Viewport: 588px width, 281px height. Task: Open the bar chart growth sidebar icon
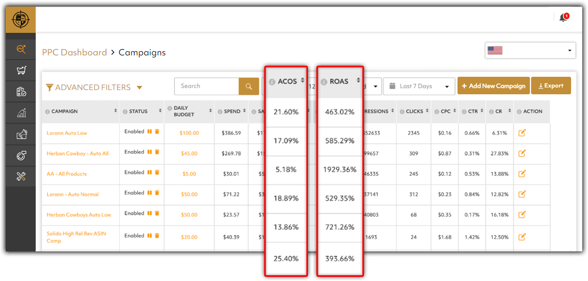click(21, 113)
